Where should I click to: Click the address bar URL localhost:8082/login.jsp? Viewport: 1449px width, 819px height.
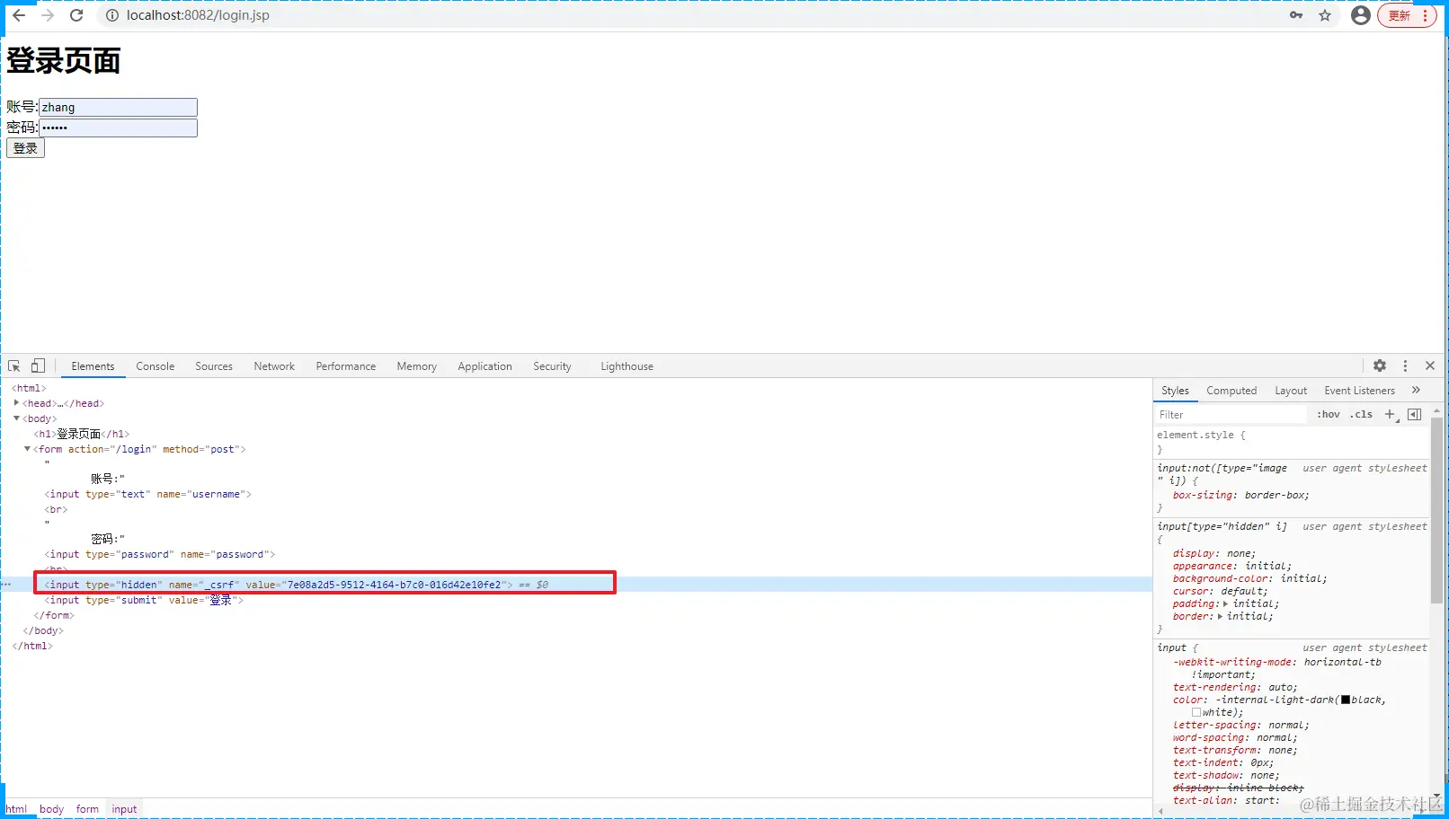pyautogui.click(x=198, y=15)
